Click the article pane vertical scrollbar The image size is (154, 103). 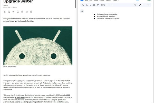pos(75,4)
